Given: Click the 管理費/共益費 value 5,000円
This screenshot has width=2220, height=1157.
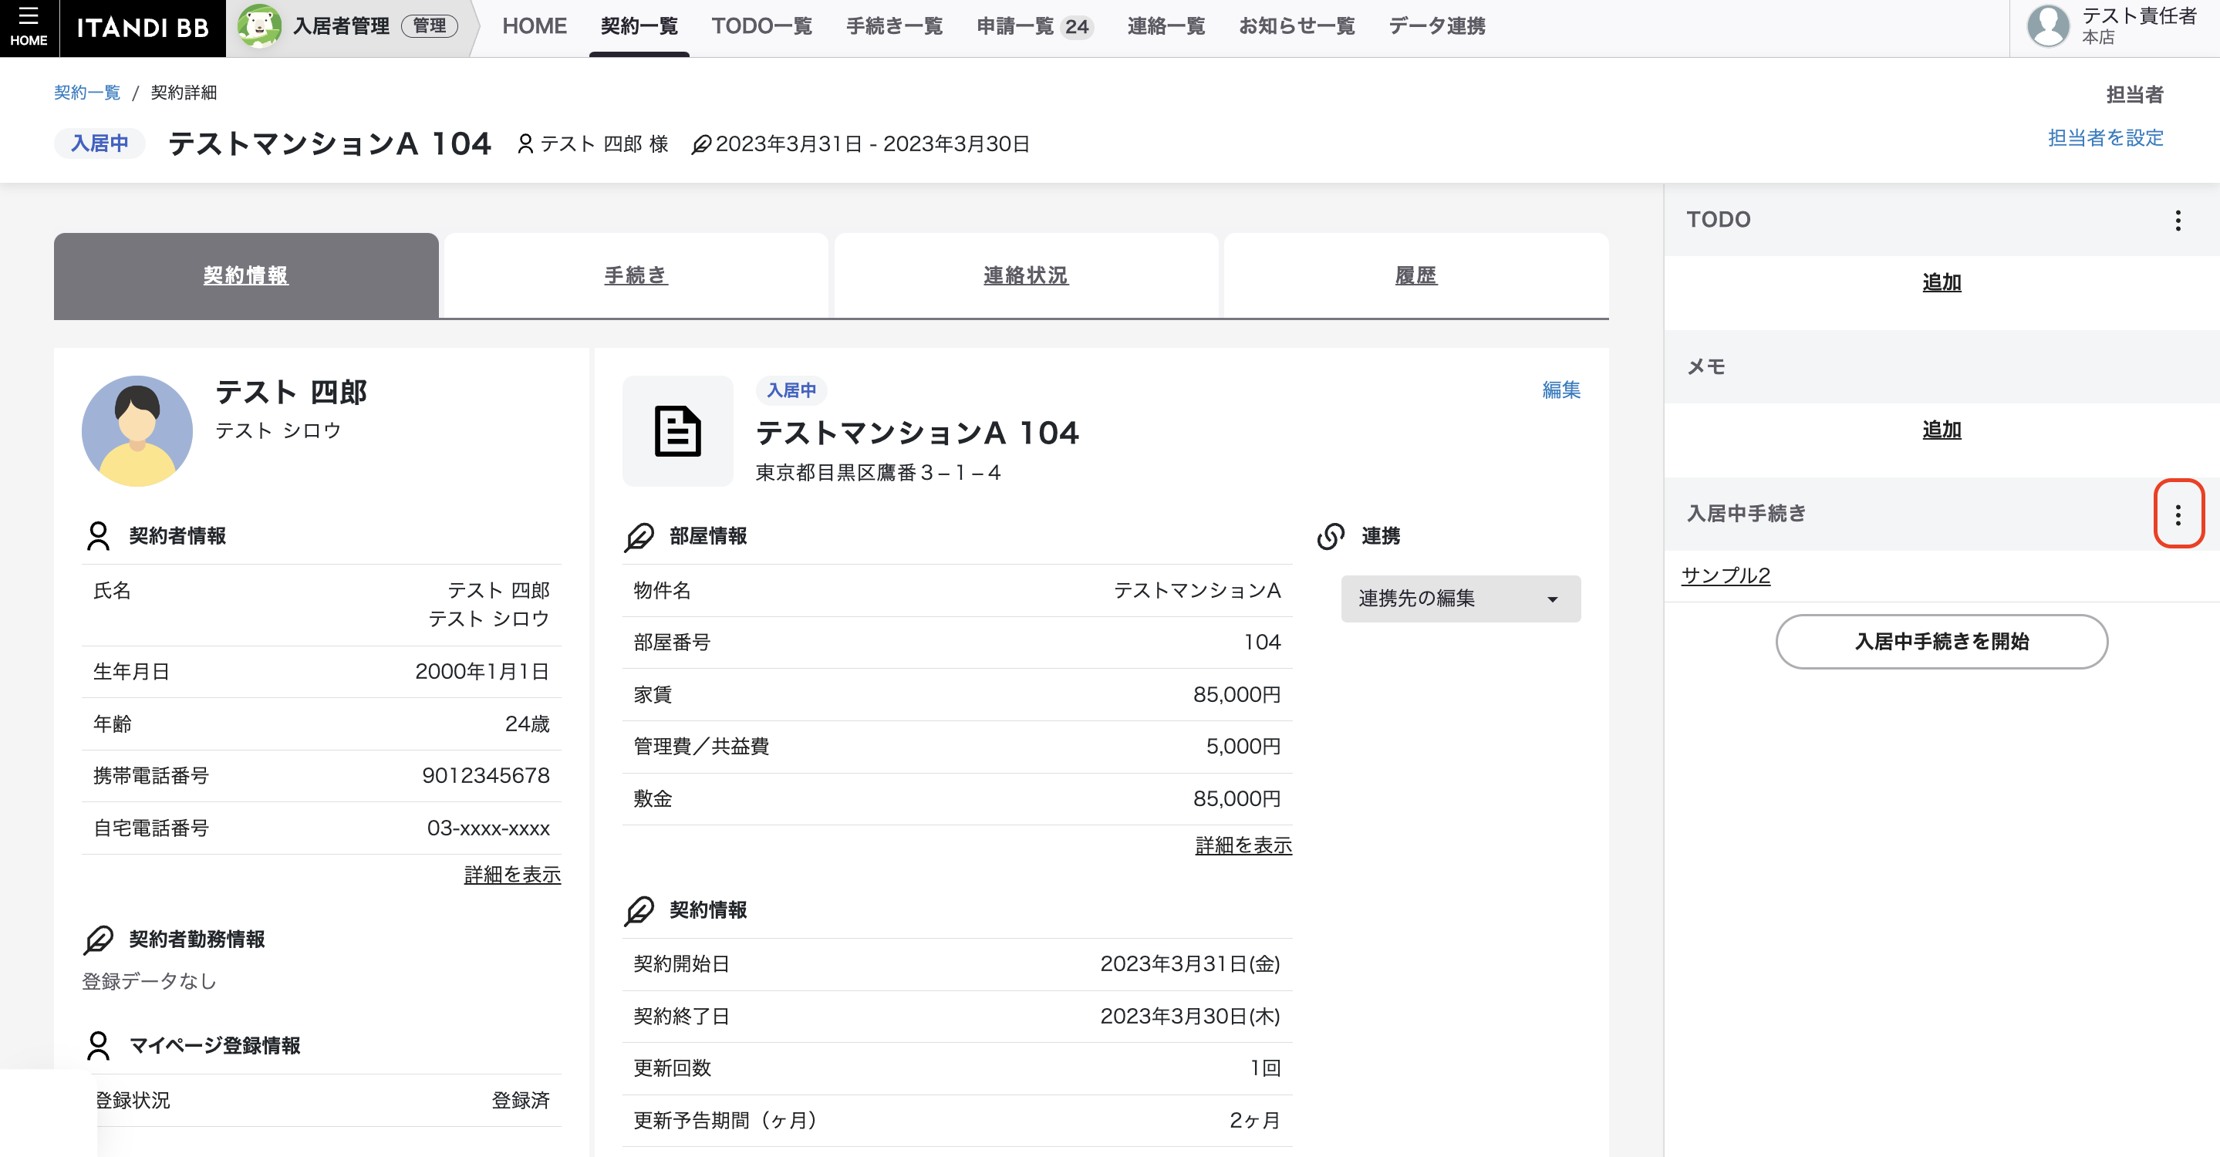Looking at the screenshot, I should [1243, 747].
